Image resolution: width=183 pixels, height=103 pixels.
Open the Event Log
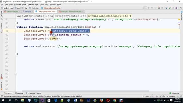pyautogui.click(x=174, y=93)
